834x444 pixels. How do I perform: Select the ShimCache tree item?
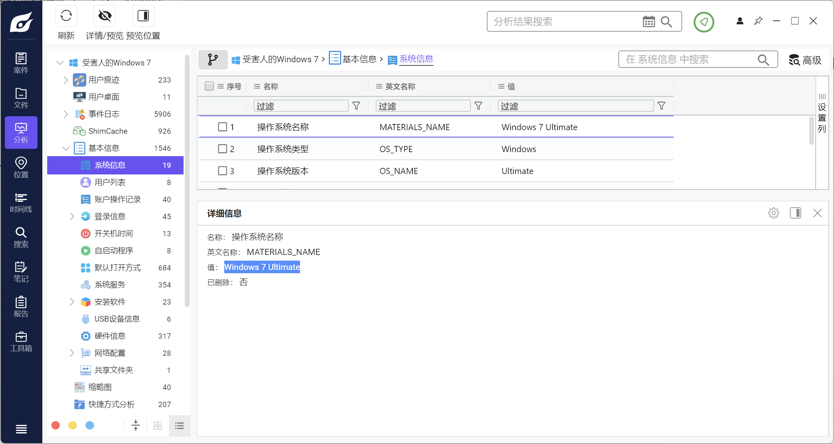pyautogui.click(x=116, y=131)
